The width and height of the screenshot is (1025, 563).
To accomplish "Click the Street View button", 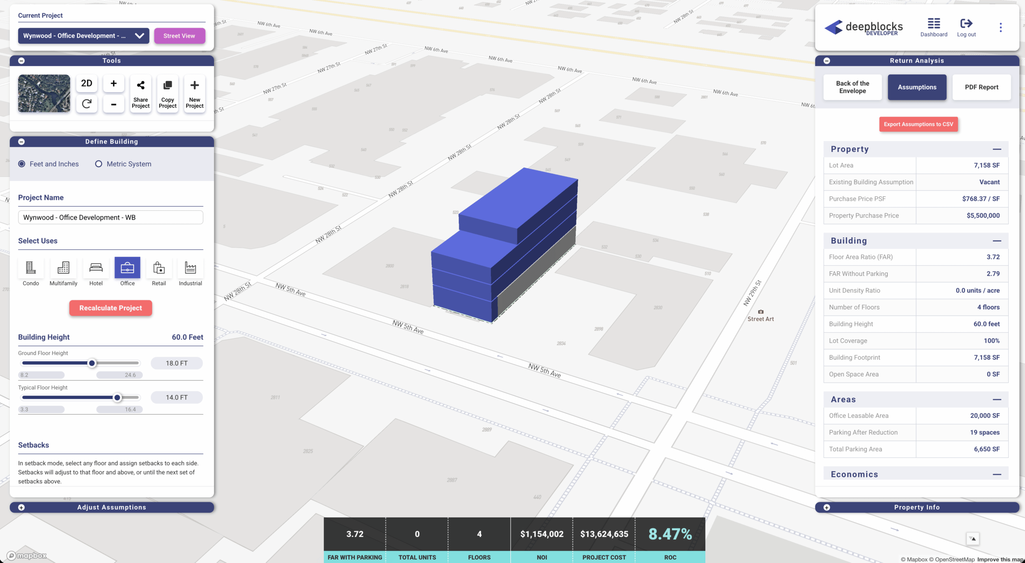I will (179, 36).
